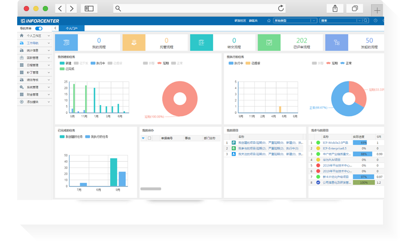Image resolution: width=418 pixels, height=241 pixels.
Task: Toggle the 导航菜单 switch
Action: (39, 29)
